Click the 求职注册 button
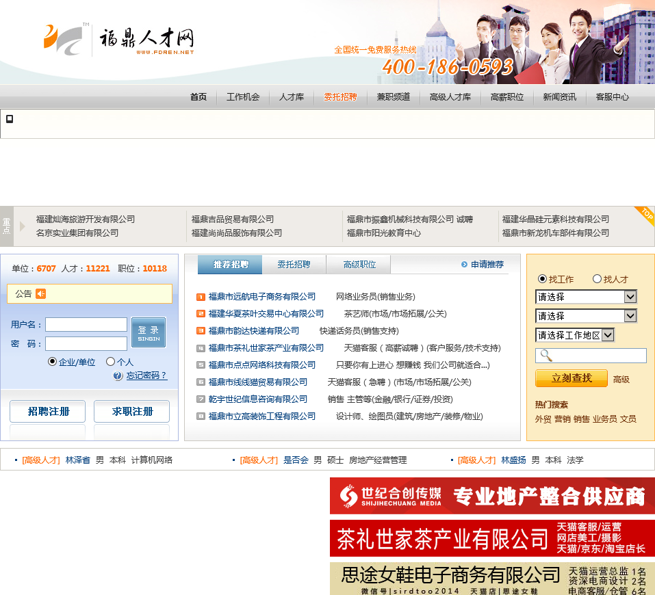This screenshot has height=595, width=655. click(132, 411)
